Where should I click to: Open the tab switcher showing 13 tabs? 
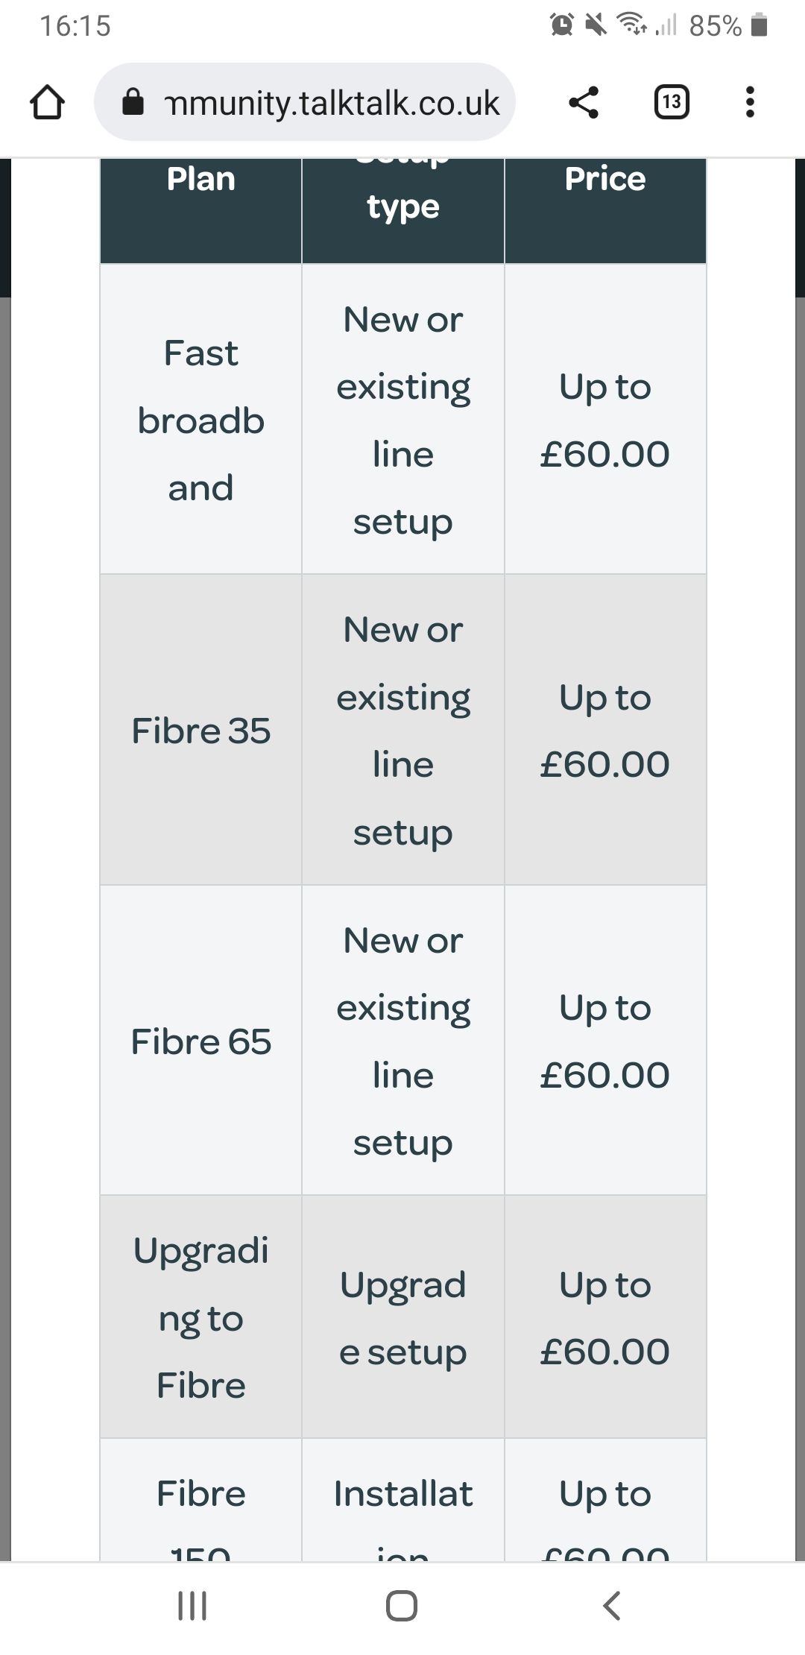click(669, 103)
